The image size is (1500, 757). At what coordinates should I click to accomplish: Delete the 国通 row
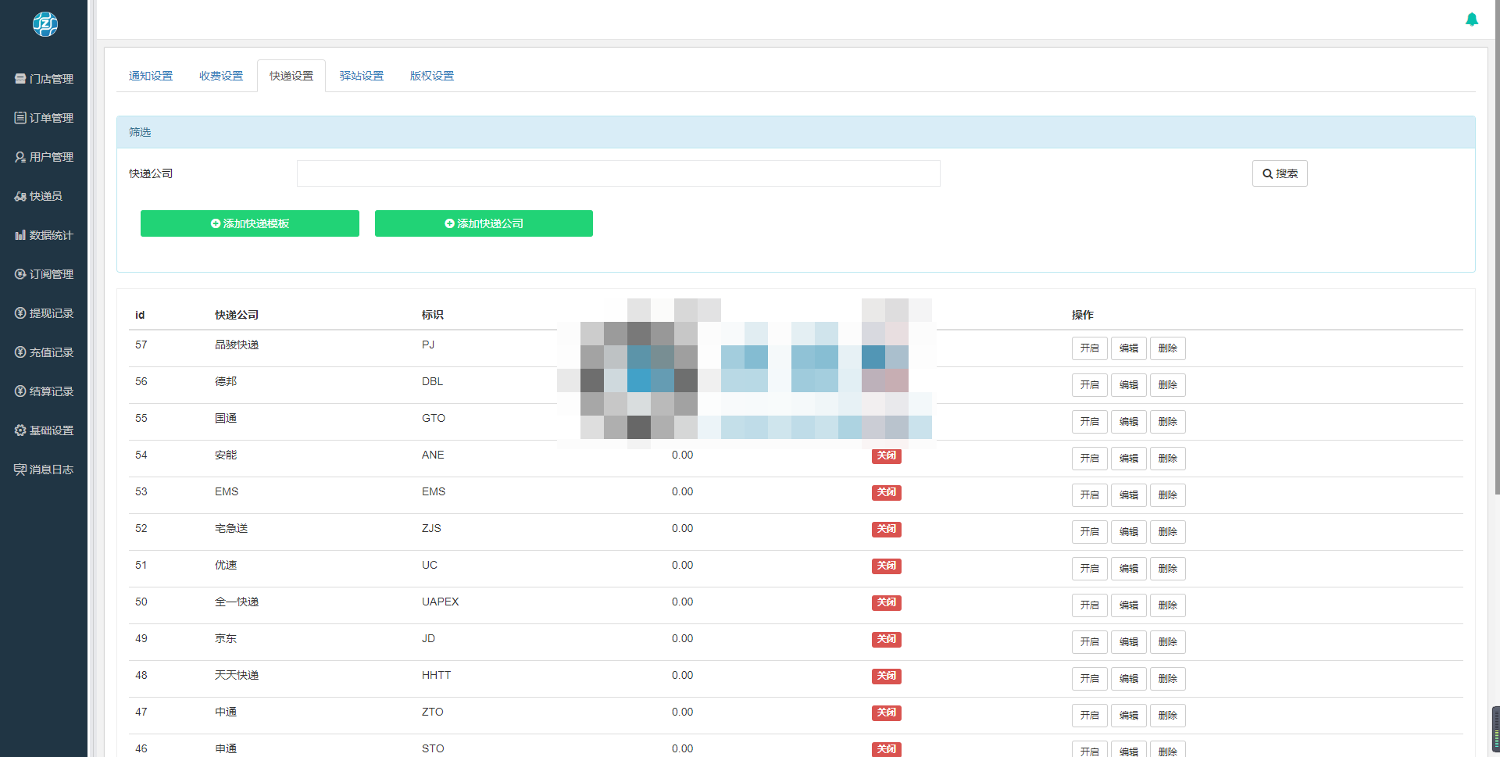pyautogui.click(x=1167, y=422)
